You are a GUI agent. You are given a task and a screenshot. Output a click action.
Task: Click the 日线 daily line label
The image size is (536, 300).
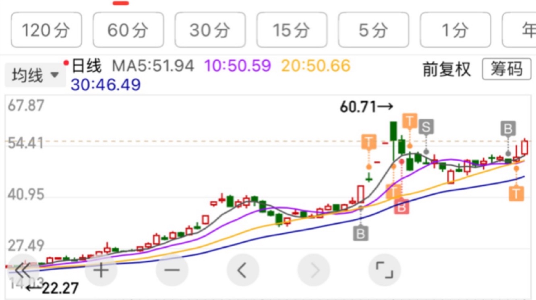click(x=87, y=66)
